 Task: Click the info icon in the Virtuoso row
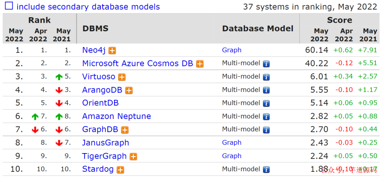pos(266,77)
